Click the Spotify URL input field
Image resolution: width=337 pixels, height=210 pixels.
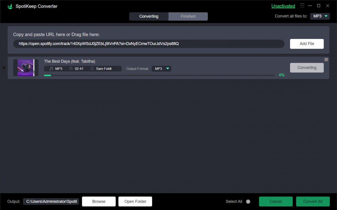(x=149, y=44)
